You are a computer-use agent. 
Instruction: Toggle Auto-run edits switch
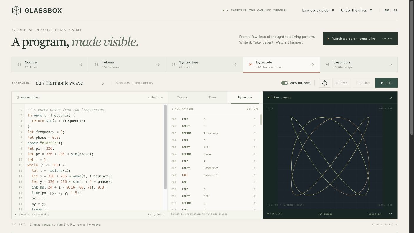click(x=284, y=83)
